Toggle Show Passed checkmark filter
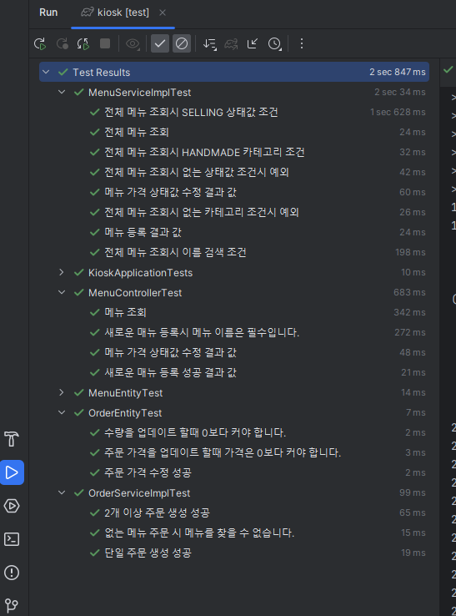The width and height of the screenshot is (456, 616). (x=160, y=43)
